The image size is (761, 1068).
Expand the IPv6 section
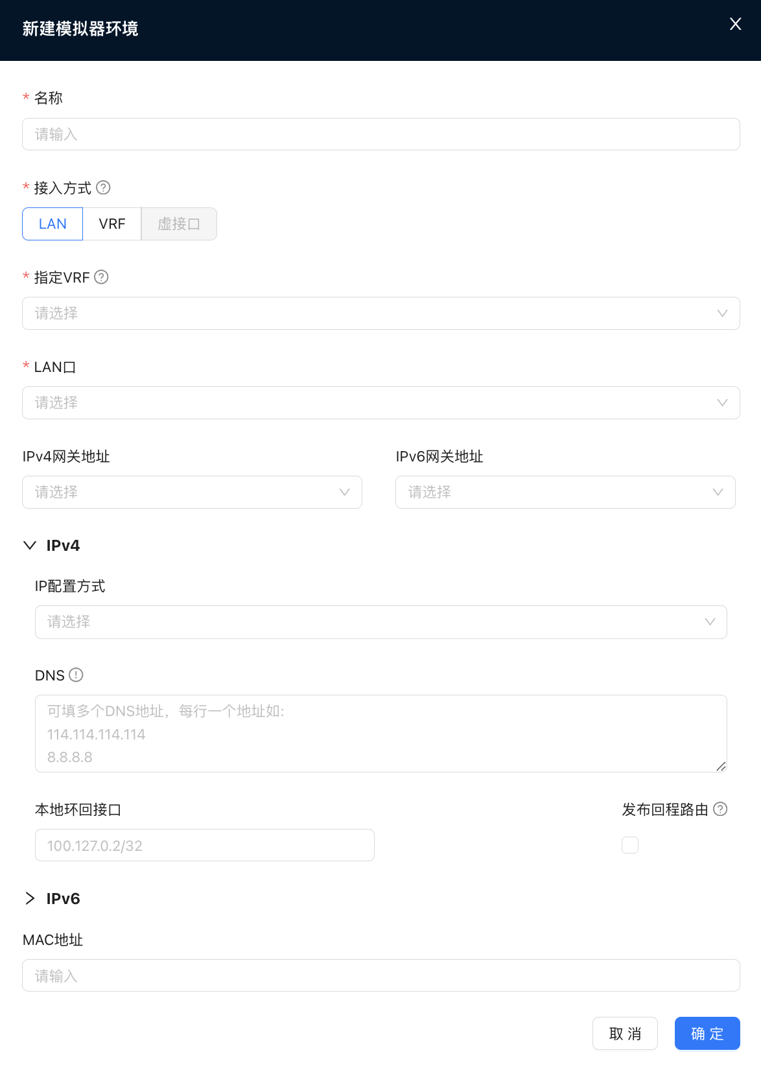click(30, 899)
